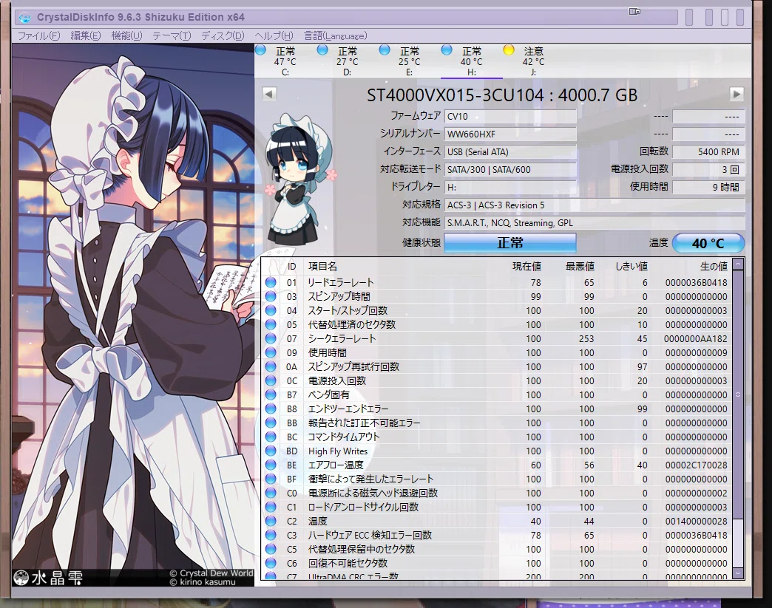
Task: Click the 最悪値 column header
Action: pos(580,266)
